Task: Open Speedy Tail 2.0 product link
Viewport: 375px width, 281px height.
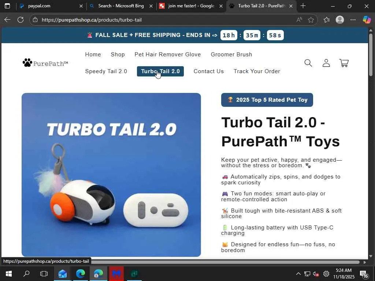Action: click(106, 71)
